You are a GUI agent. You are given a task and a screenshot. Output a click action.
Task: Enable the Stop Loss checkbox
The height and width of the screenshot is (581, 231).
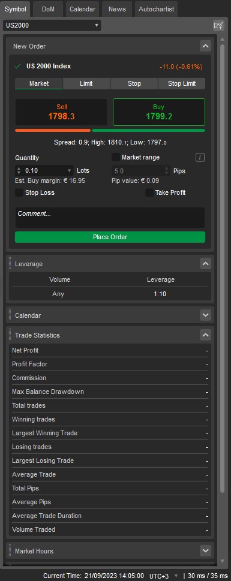(19, 192)
